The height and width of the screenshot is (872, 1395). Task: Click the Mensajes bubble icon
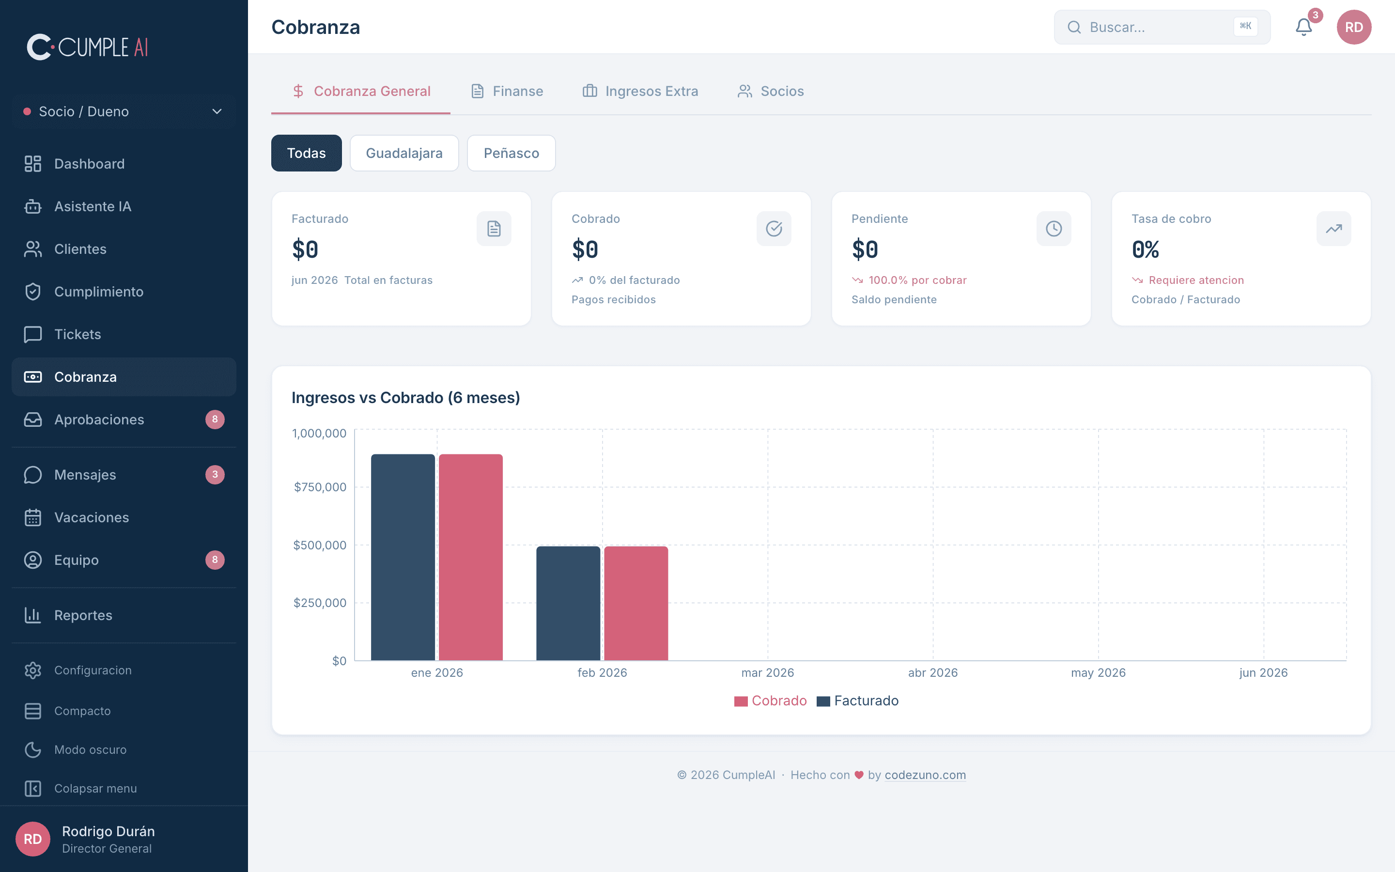[33, 475]
